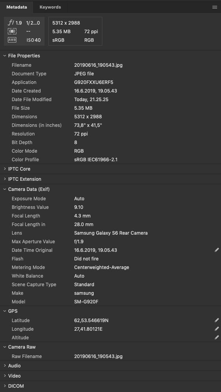Viewport: 221px width, 392px height.
Task: Click Color Profile value sRGB IEC61966-2.1
Action: point(96,160)
